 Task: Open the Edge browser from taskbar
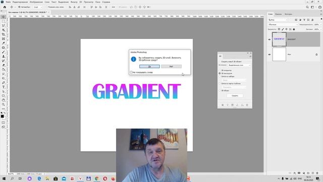(39, 178)
